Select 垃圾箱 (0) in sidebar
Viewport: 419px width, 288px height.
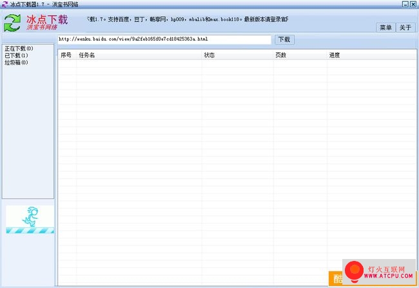click(16, 62)
